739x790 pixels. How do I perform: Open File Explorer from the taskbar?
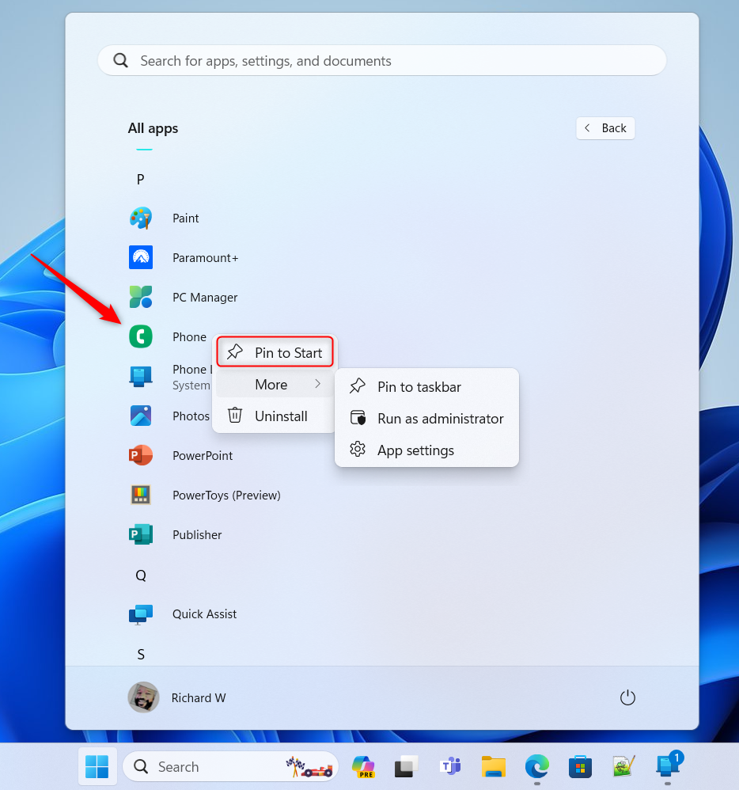coord(494,767)
